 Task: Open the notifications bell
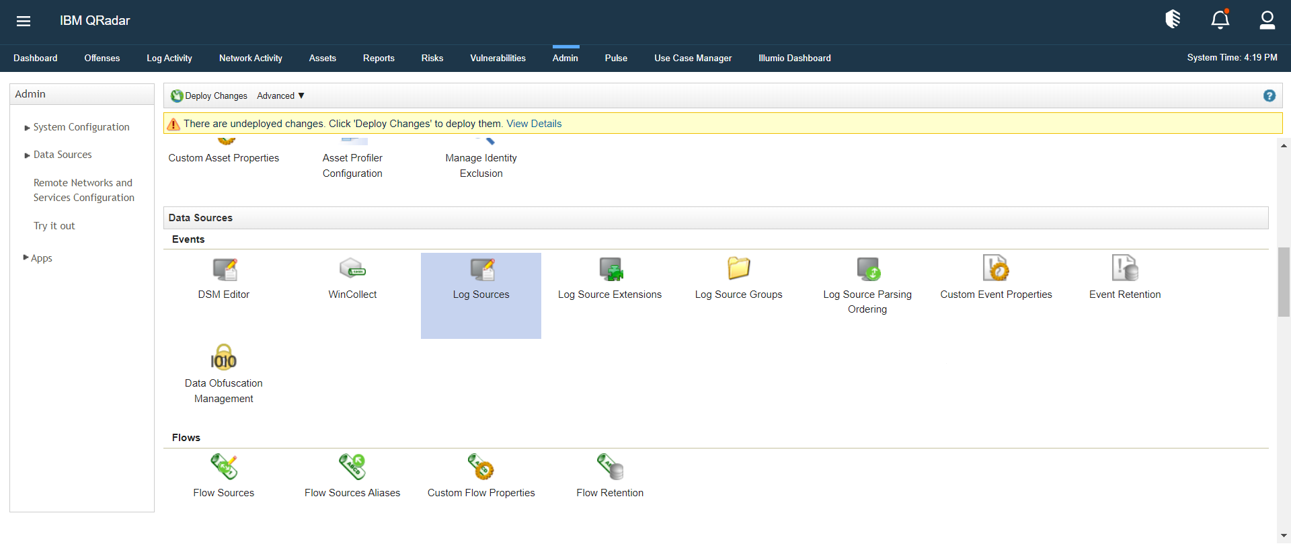click(x=1220, y=19)
